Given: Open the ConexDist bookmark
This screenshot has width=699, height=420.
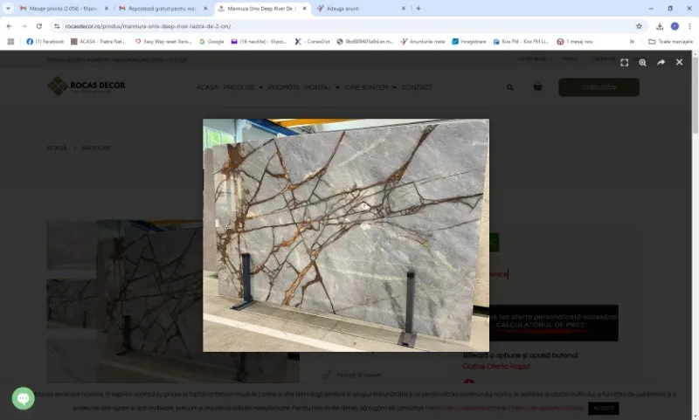Looking at the screenshot, I should (x=313, y=41).
